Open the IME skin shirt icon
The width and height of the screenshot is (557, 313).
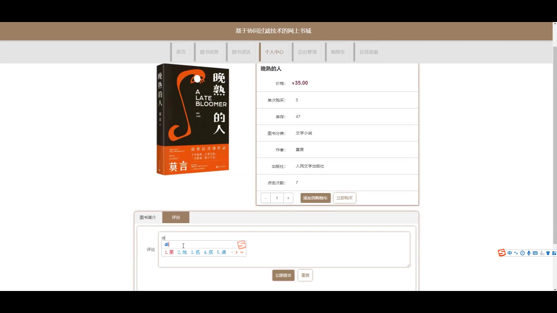pos(548,253)
